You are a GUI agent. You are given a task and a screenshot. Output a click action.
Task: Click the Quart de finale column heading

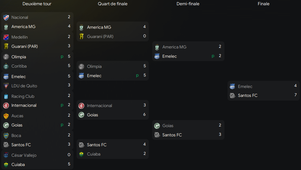tap(113, 4)
